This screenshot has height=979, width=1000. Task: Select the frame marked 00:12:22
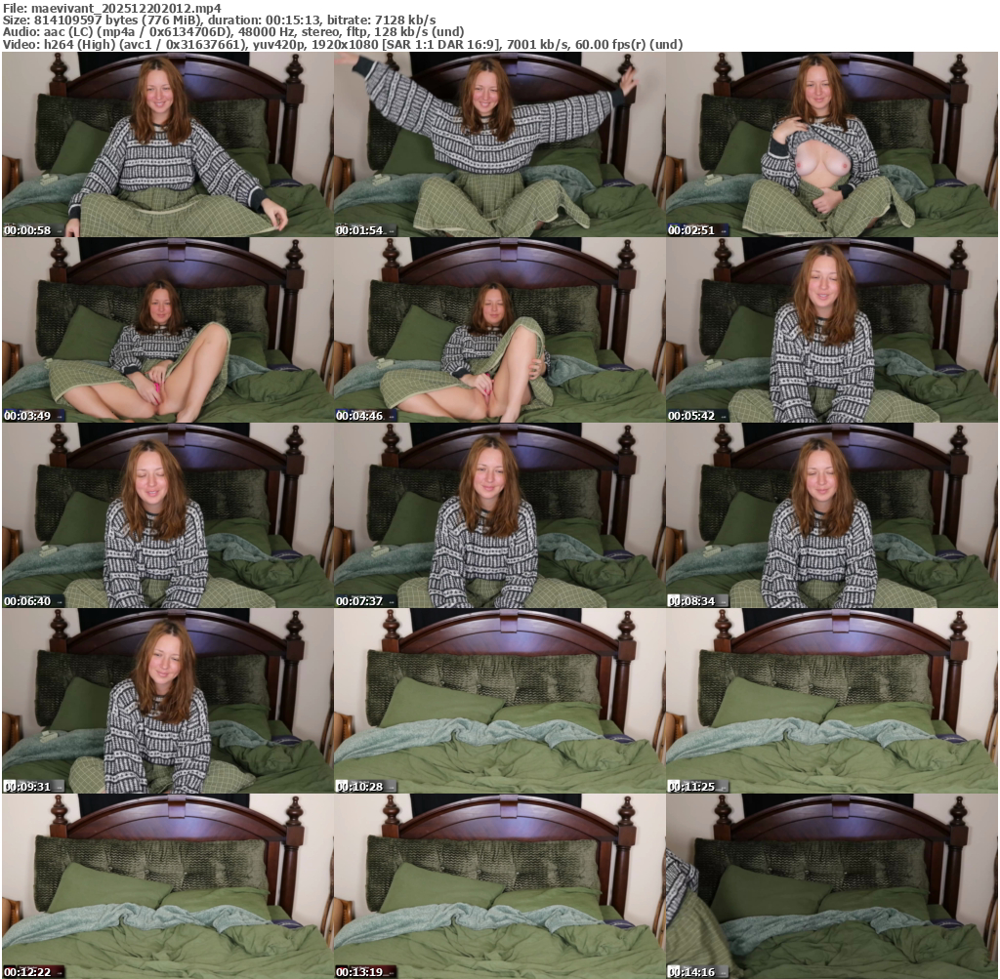coord(167,886)
